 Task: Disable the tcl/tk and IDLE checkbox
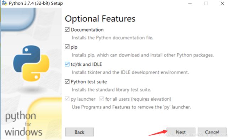coord(67,64)
